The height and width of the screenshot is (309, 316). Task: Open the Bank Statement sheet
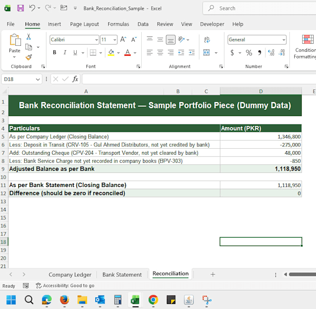click(122, 275)
